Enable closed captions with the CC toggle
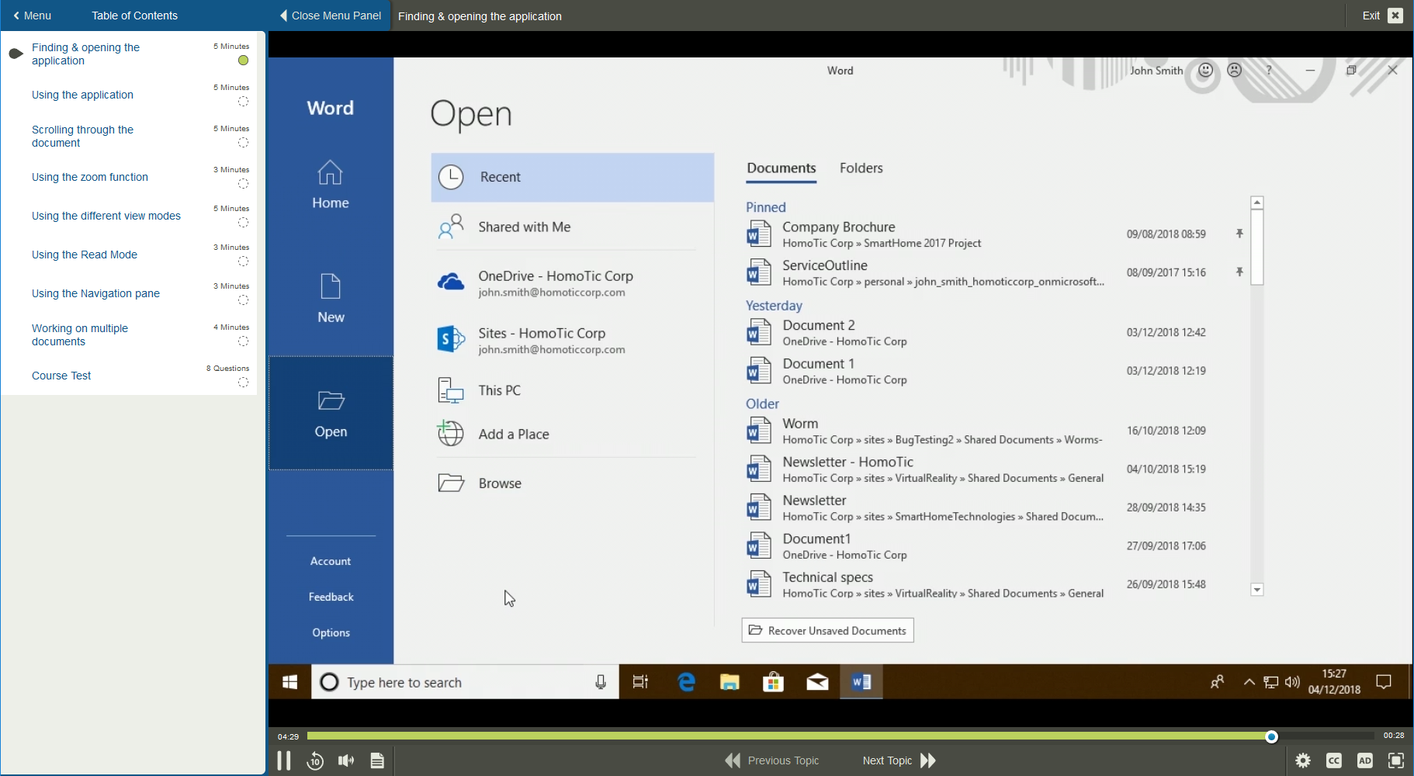Viewport: 1414px width, 776px height. (1334, 760)
